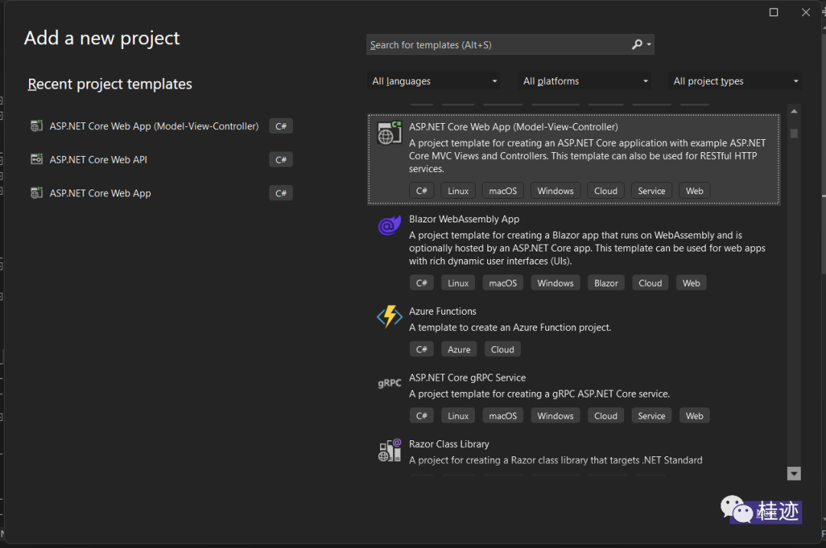
Task: Click the Razor Class Library description text
Action: coord(556,460)
